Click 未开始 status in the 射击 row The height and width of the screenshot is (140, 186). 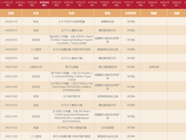tap(131, 22)
